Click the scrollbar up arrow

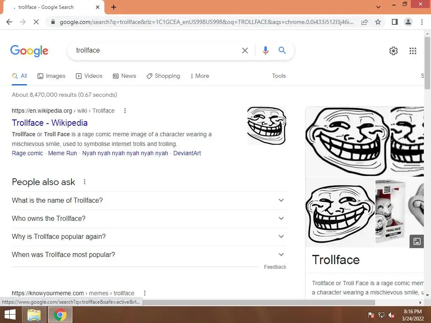pos(427,34)
